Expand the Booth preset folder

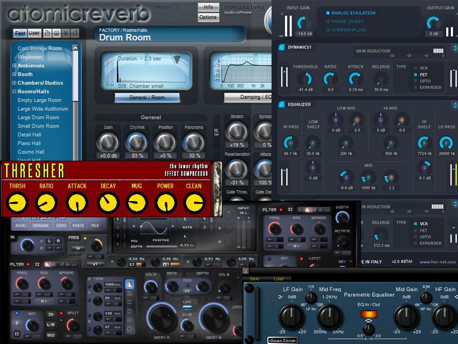pyautogui.click(x=14, y=74)
